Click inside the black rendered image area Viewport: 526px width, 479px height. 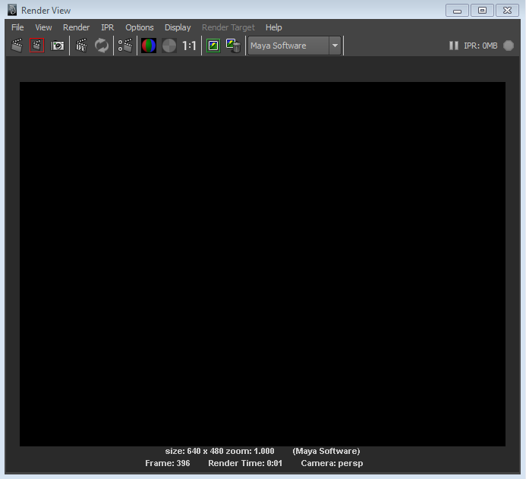coord(263,264)
